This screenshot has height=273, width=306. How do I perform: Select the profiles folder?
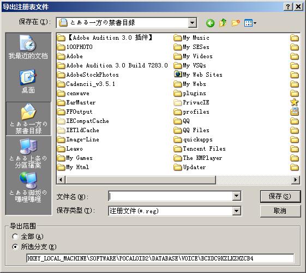pyautogui.click(x=191, y=111)
